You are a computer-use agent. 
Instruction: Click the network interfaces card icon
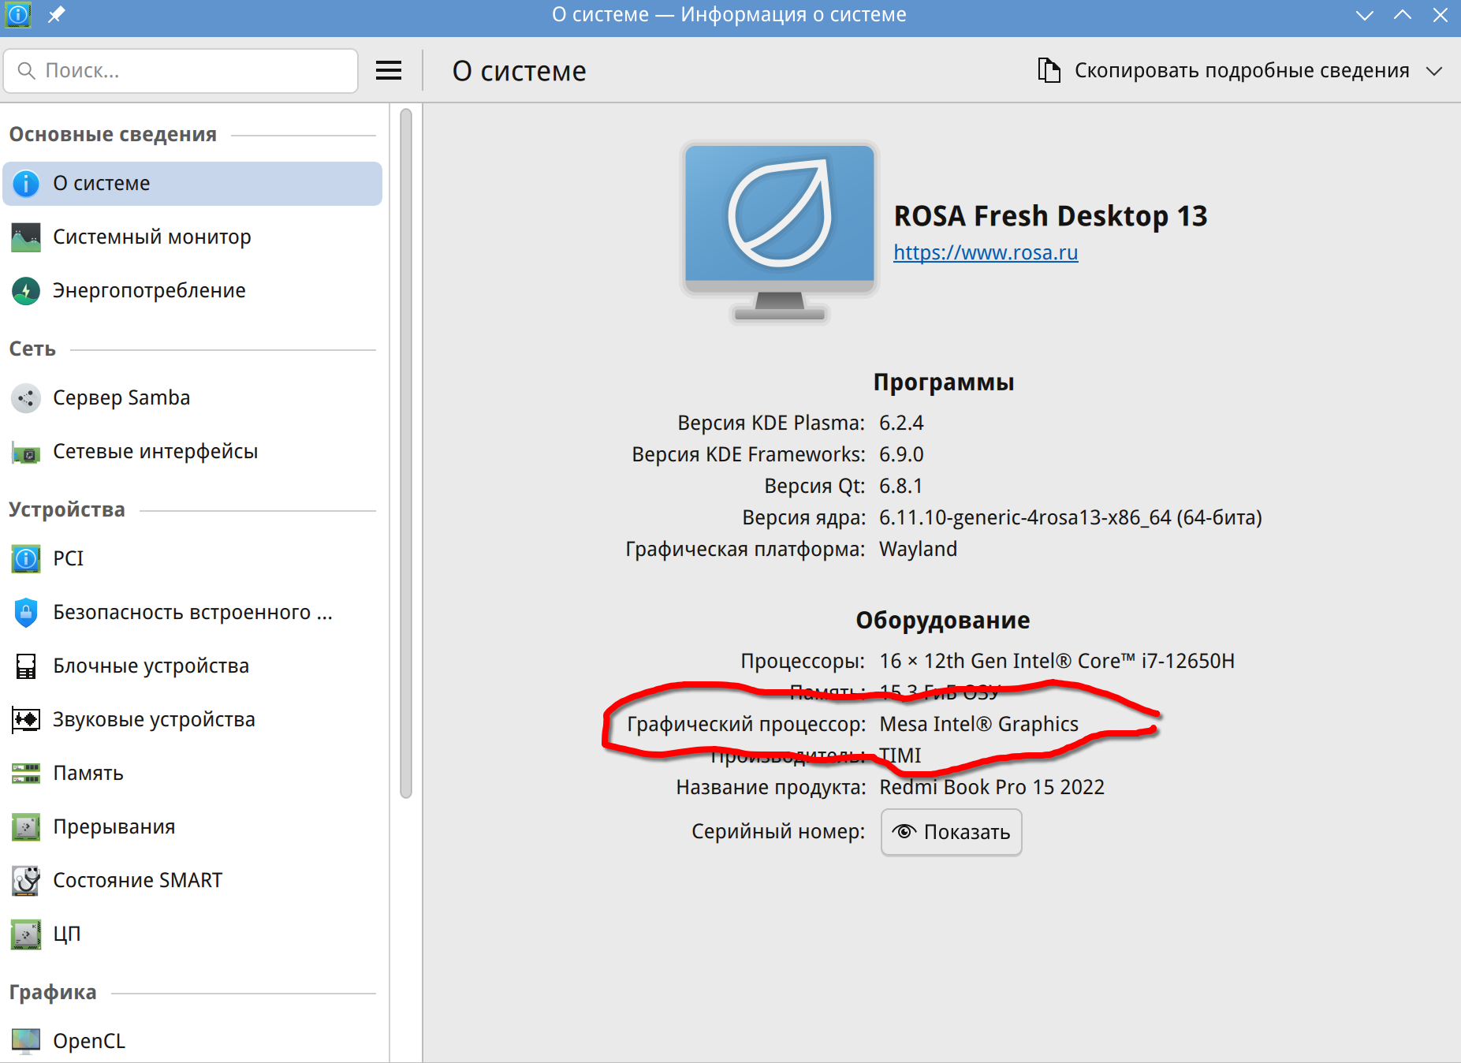[26, 453]
